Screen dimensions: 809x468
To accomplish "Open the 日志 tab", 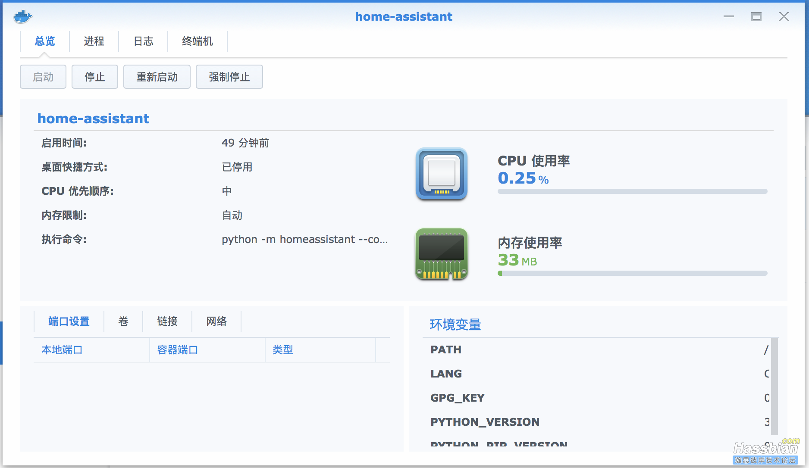I will point(143,41).
